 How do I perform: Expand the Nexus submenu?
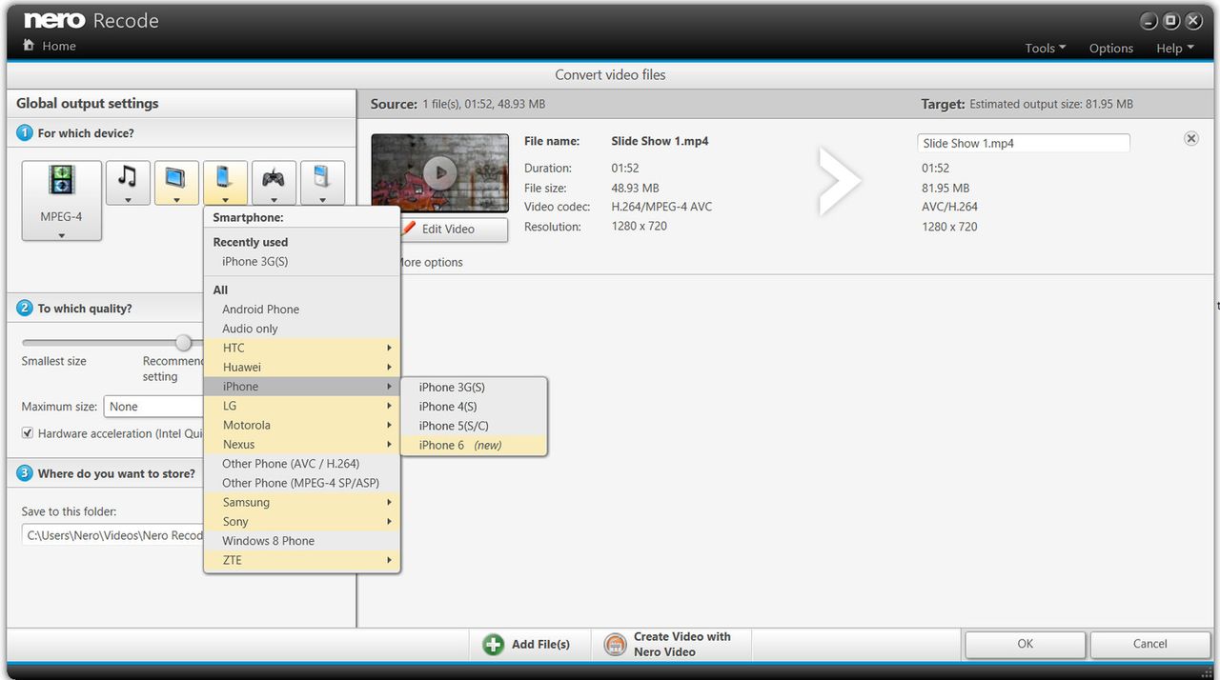point(302,444)
